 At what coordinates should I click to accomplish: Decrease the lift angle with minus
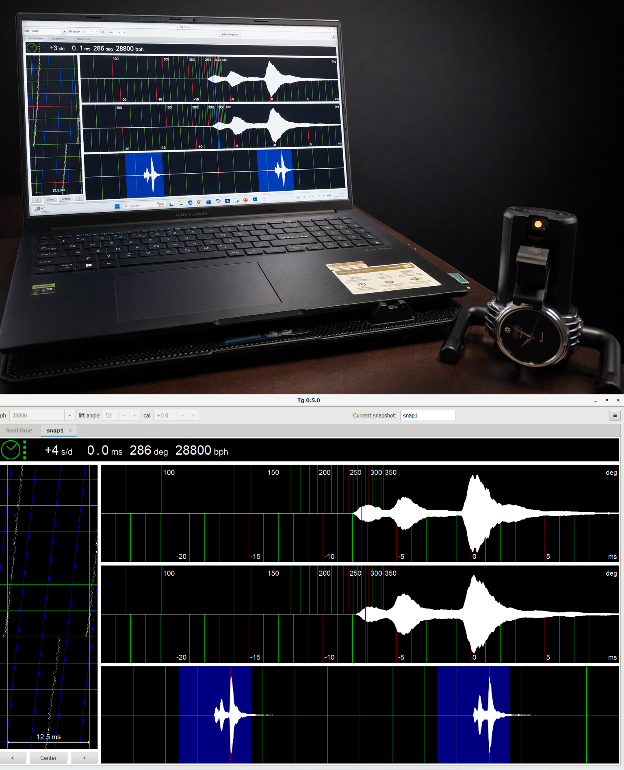click(124, 415)
